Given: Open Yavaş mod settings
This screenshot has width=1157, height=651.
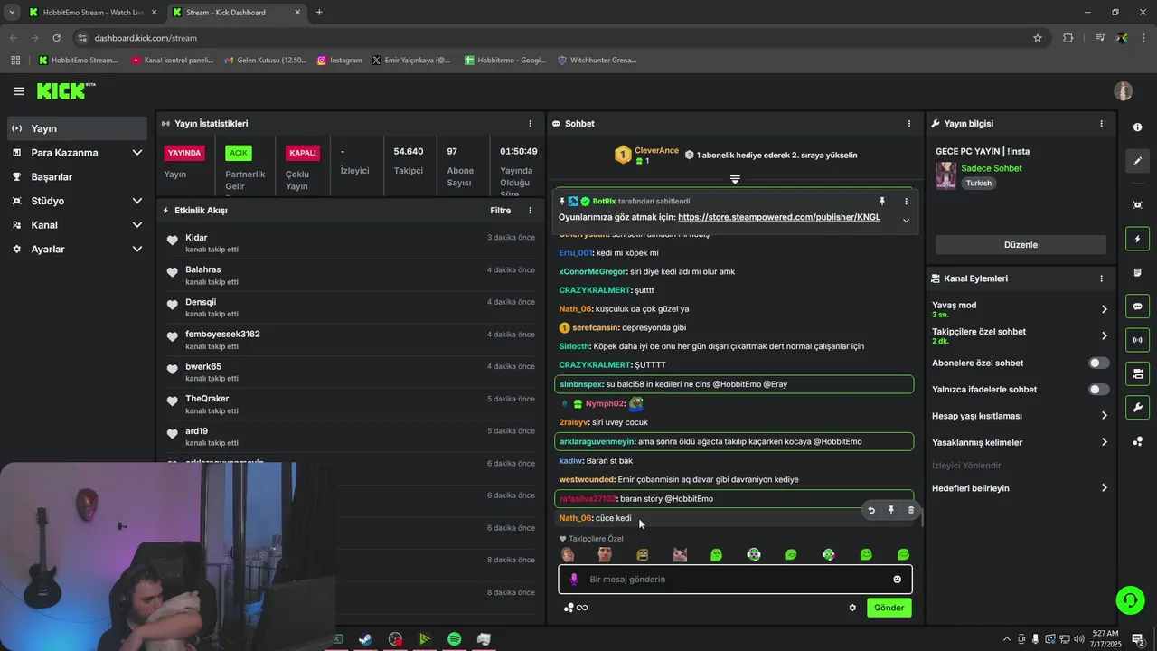Looking at the screenshot, I should (x=1020, y=309).
